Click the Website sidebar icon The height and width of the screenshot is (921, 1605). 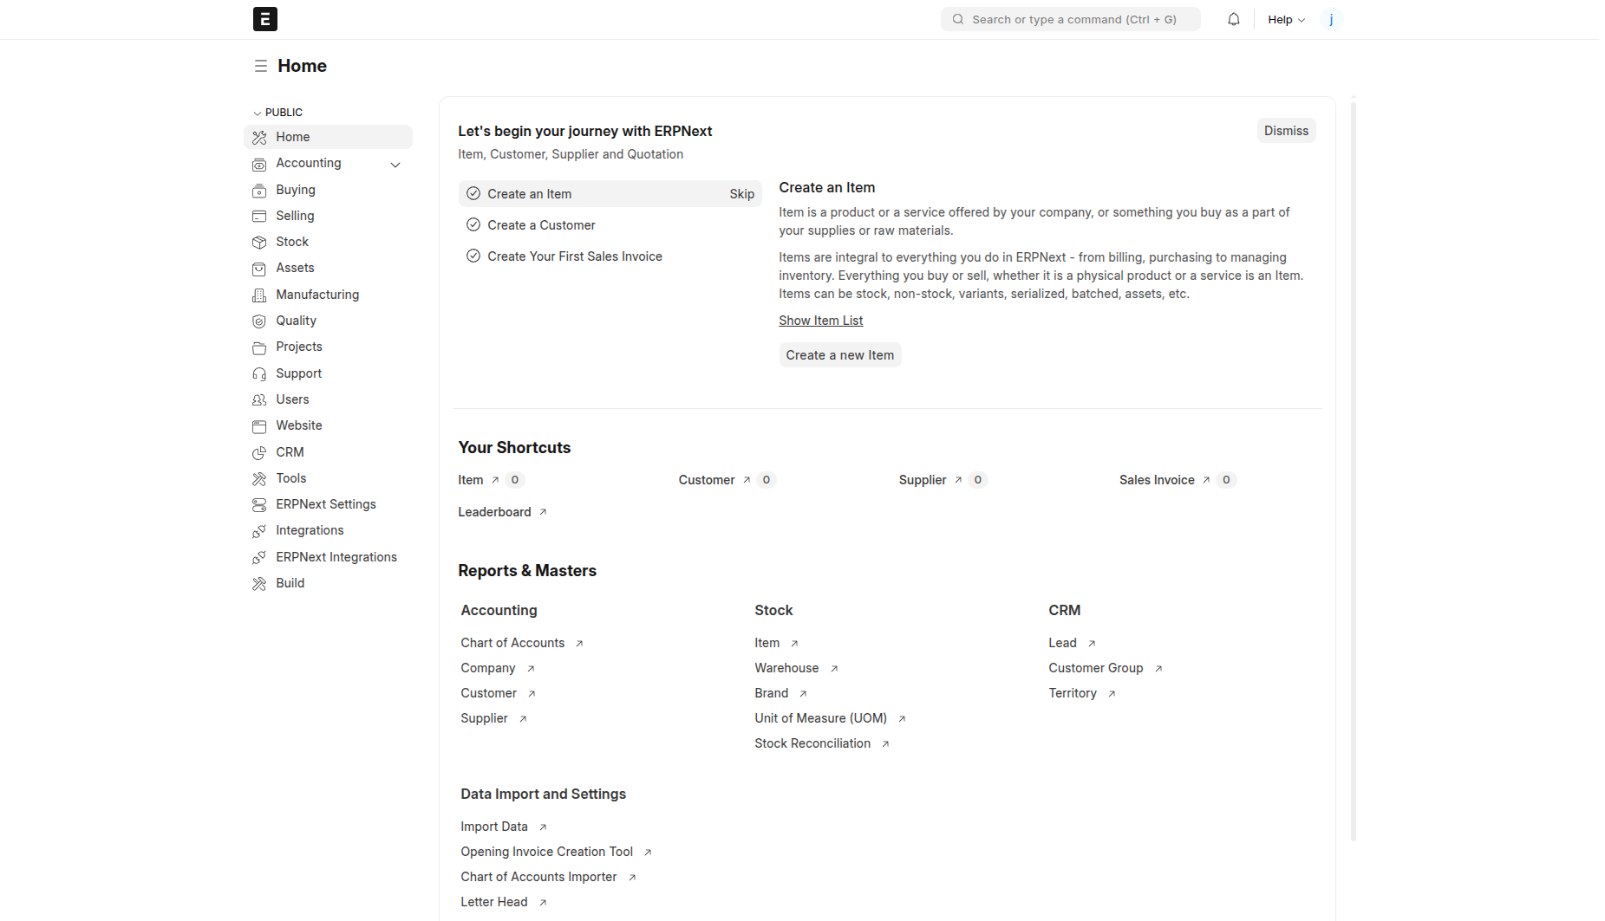click(259, 426)
